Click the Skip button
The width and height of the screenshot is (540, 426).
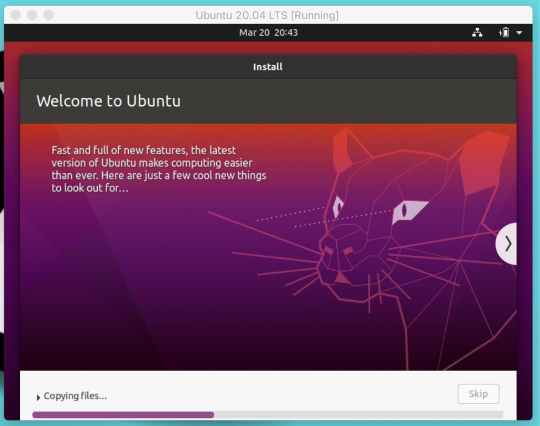click(478, 394)
